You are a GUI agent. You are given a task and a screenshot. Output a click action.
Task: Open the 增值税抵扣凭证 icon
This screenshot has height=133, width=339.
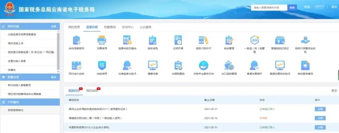[280, 40]
